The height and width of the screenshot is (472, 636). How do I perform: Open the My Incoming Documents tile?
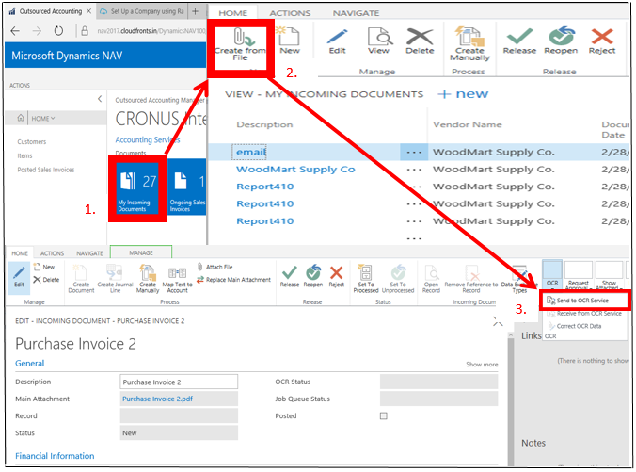pos(137,187)
